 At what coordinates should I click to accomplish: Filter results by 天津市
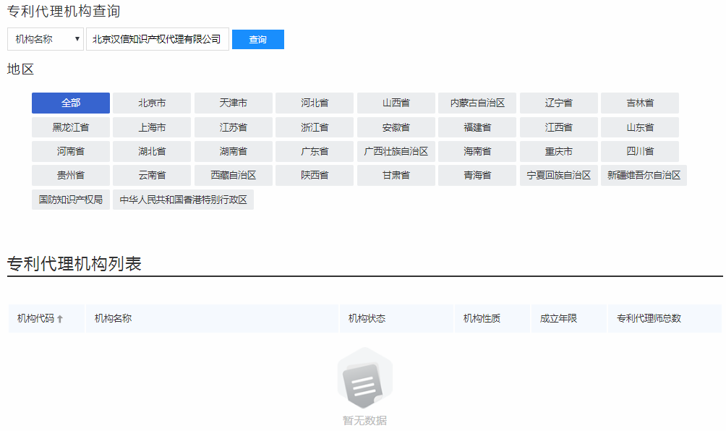(x=233, y=103)
